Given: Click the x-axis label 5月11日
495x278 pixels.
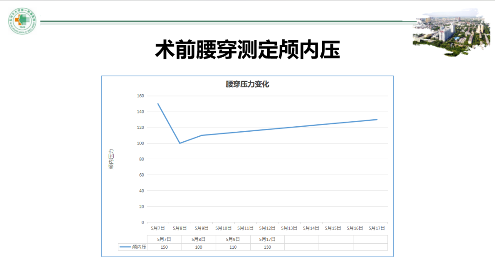Looking at the screenshot, I should coord(245,228).
